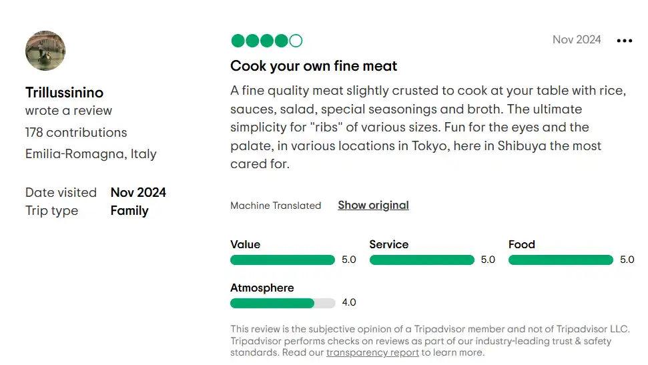Open the transparency report link
The height and width of the screenshot is (365, 648).
point(372,352)
